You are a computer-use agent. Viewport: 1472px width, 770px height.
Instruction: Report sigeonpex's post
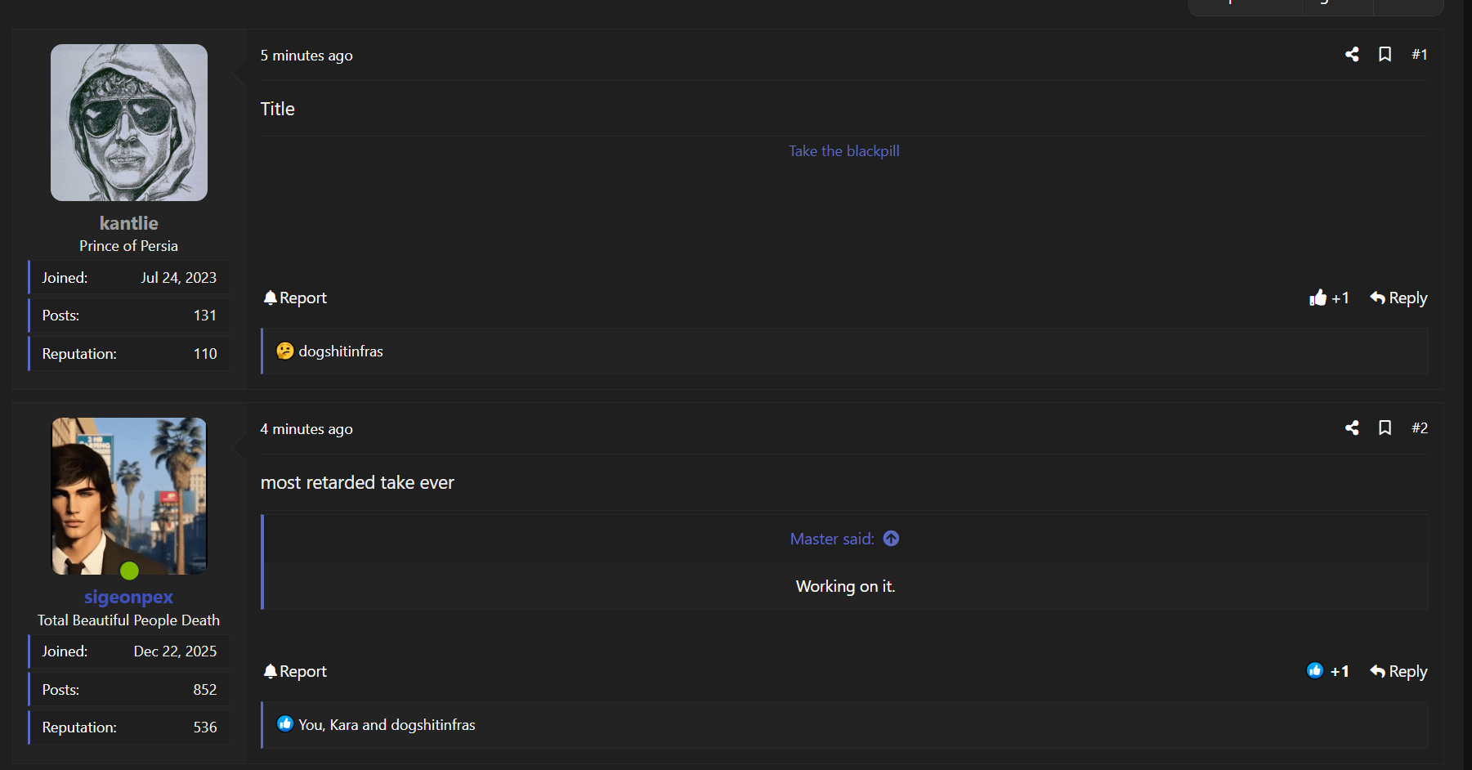click(295, 671)
